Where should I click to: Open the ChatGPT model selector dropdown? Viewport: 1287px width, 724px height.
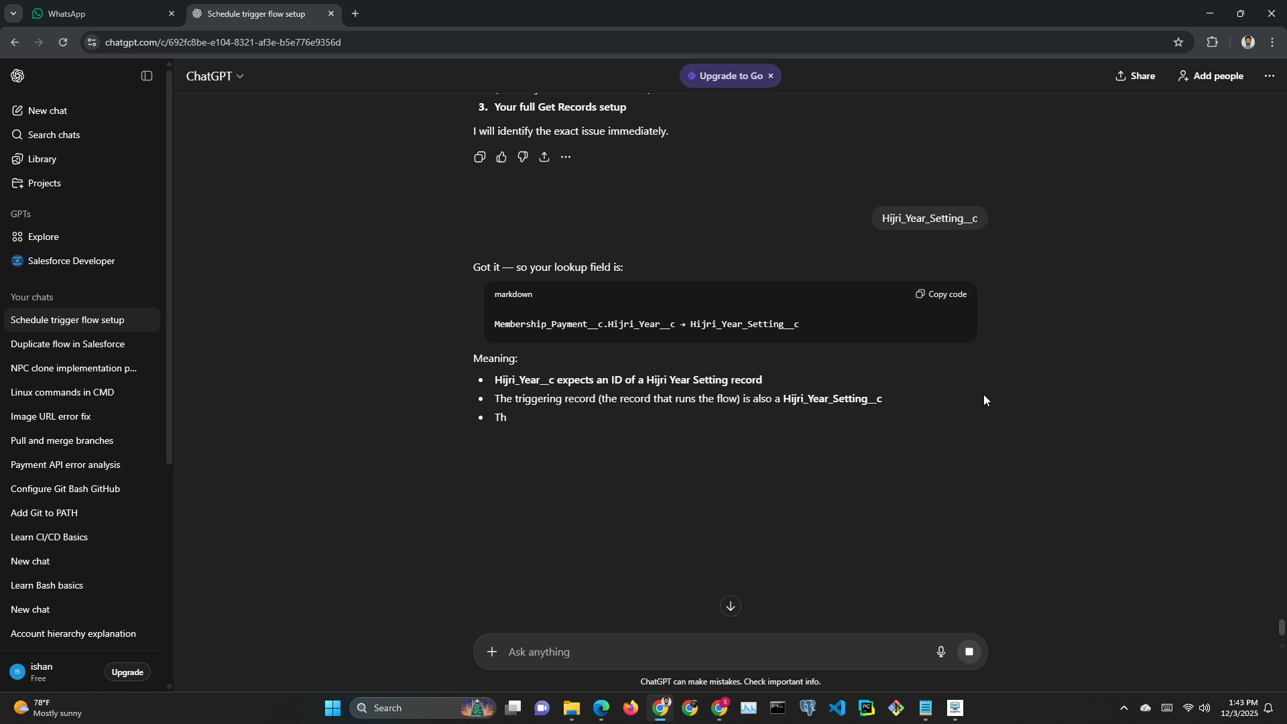pos(214,76)
